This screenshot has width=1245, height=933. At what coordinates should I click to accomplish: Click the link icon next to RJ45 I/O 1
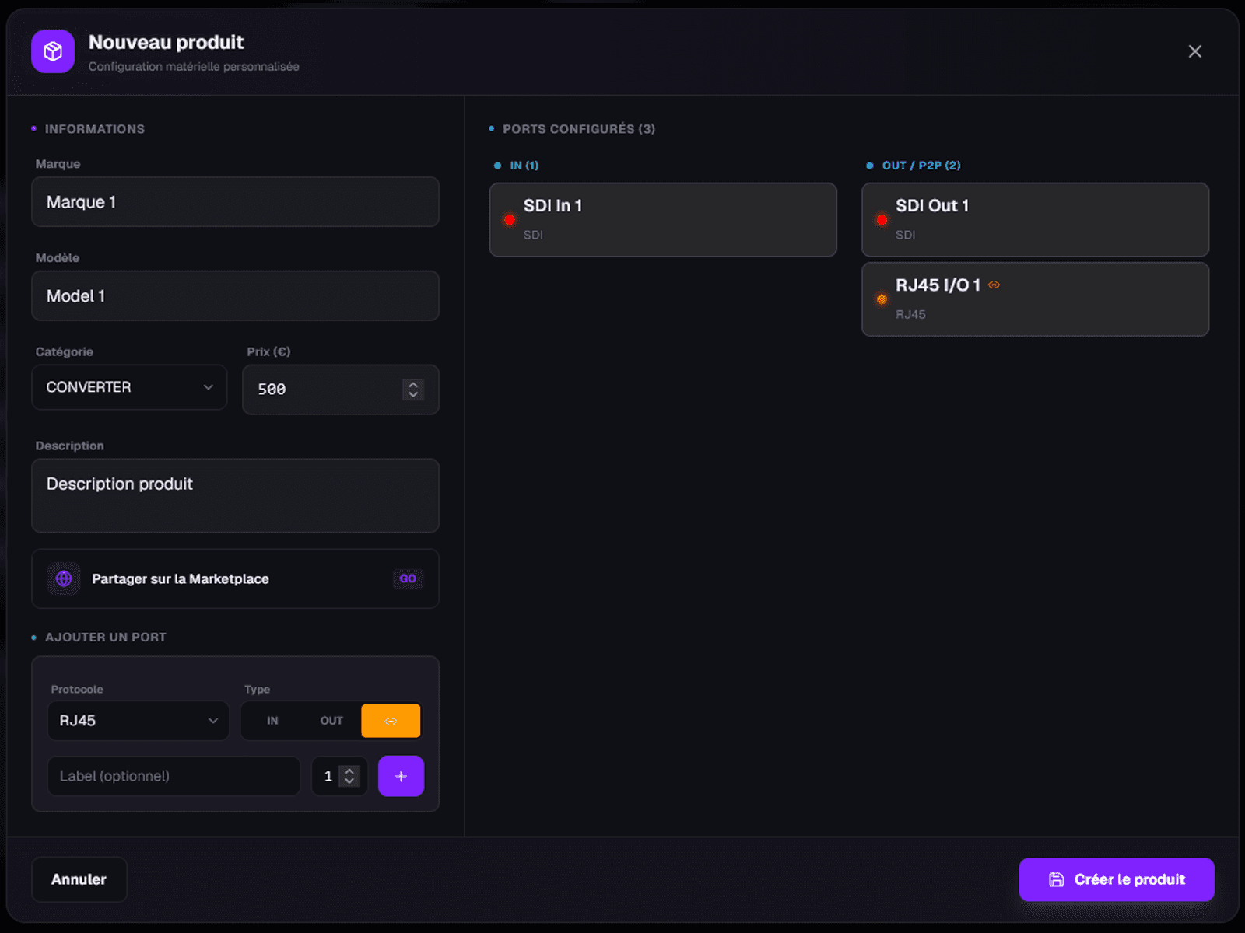click(x=994, y=285)
